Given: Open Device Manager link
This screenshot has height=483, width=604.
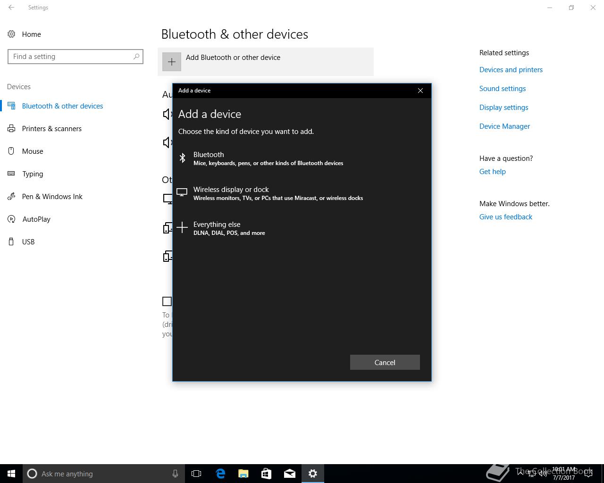Looking at the screenshot, I should point(504,126).
